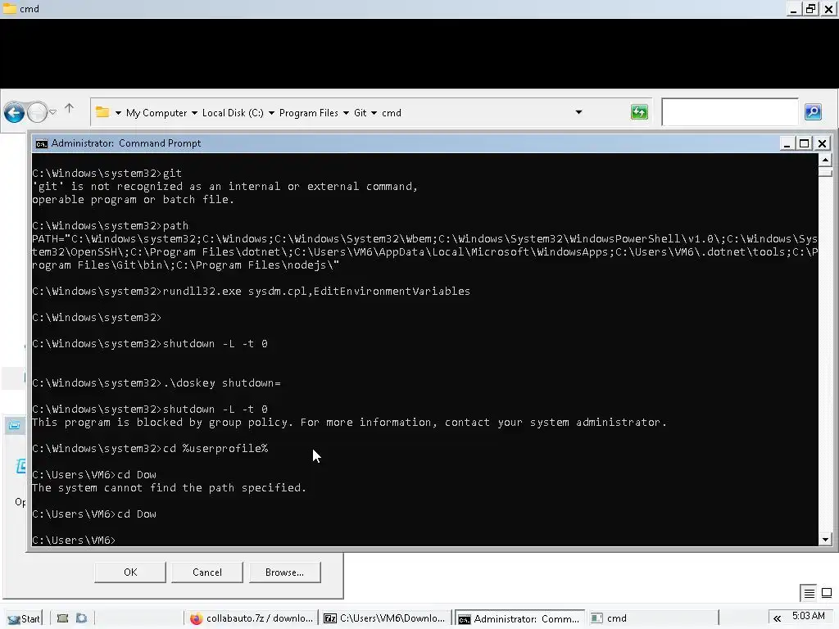This screenshot has height=629, width=839.
Task: Select My Computer in the address breadcrumb
Action: (x=156, y=113)
